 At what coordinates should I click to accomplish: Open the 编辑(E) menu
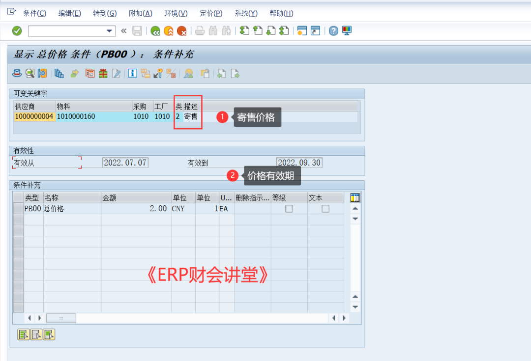point(69,13)
